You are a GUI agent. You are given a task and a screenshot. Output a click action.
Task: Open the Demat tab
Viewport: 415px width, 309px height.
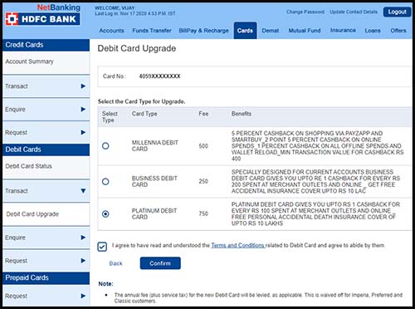pyautogui.click(x=271, y=31)
